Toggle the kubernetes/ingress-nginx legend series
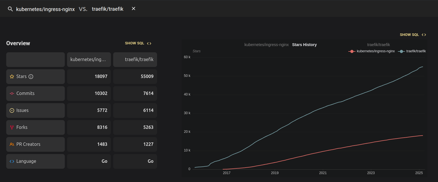The height and width of the screenshot is (182, 438). [372, 51]
